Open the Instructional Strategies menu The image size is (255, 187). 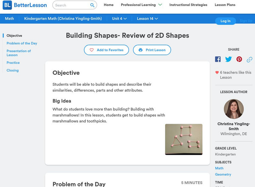coord(188,5)
